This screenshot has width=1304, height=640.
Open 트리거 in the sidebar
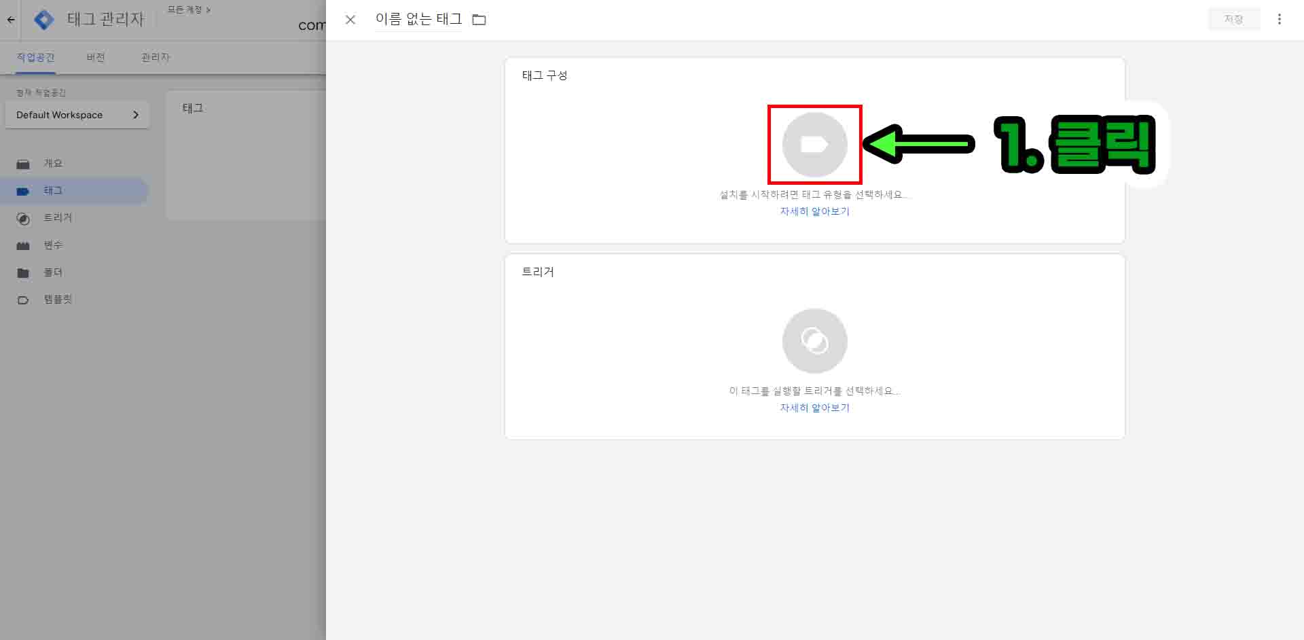75,218
